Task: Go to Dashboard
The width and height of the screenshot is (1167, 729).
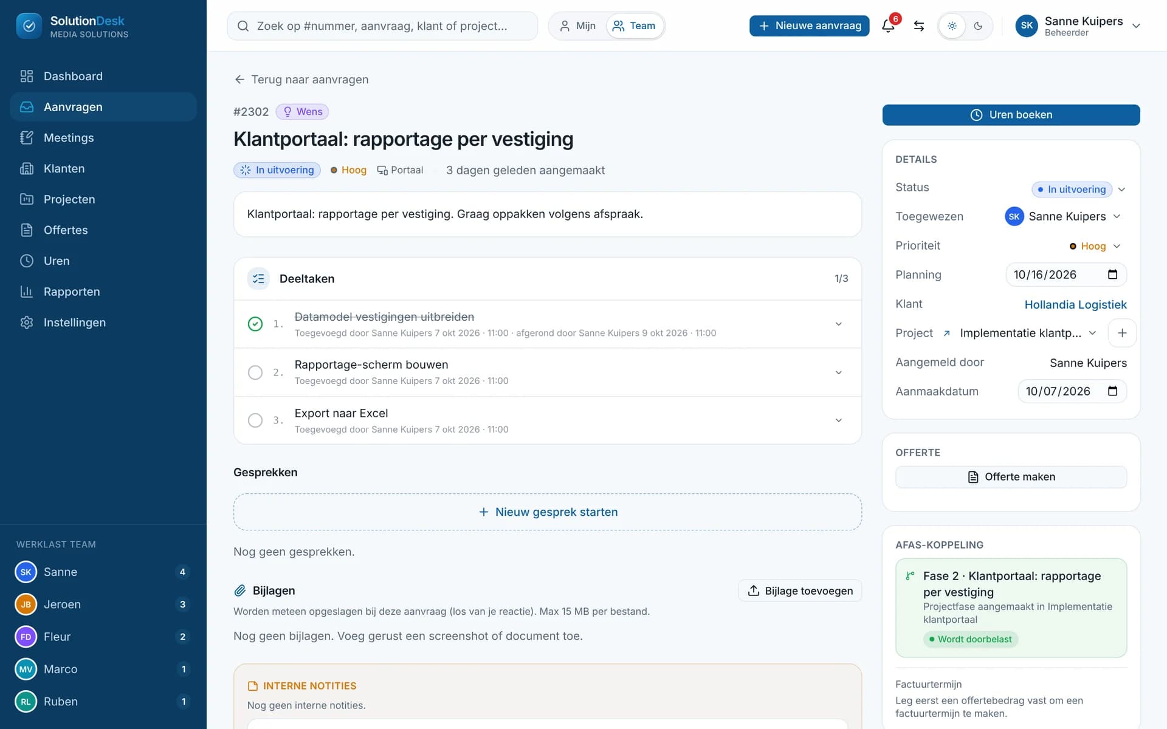Action: 103,76
